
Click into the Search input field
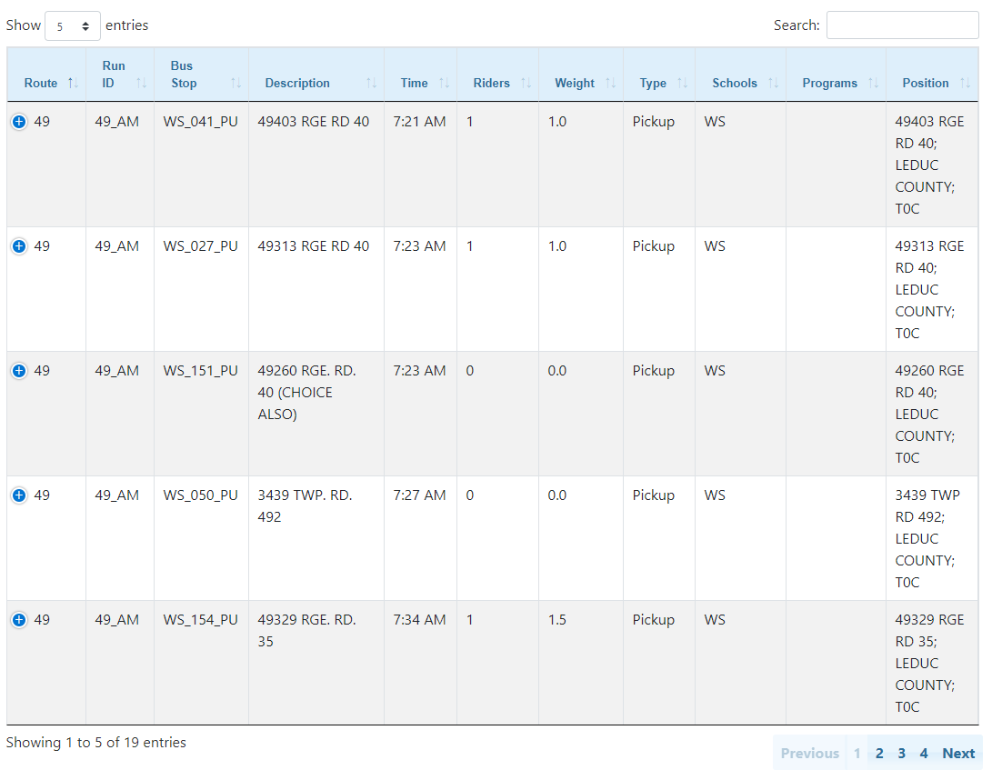(902, 25)
